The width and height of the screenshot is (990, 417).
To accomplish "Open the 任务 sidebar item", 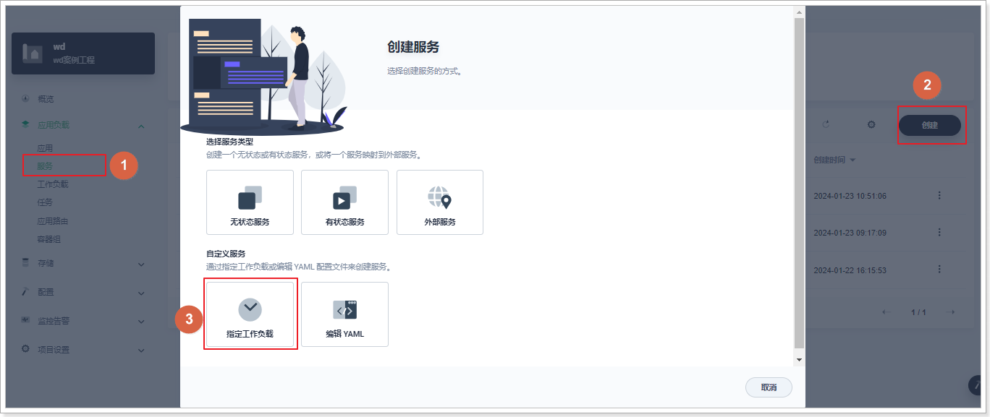I will (x=45, y=203).
